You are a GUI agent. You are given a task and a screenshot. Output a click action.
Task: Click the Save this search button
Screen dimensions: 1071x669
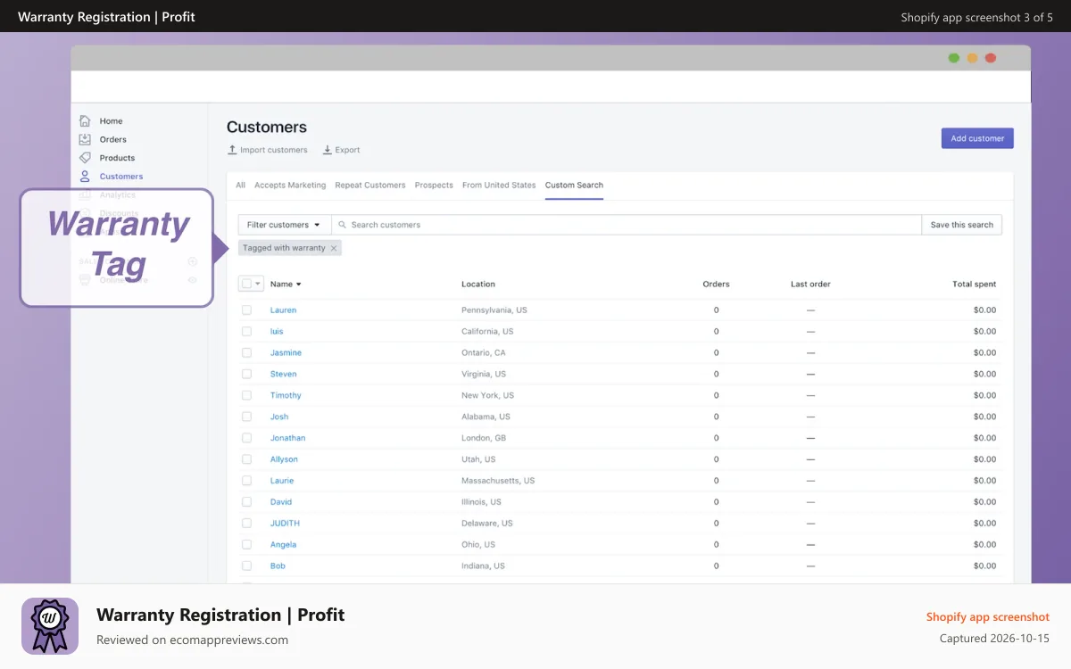pos(962,225)
